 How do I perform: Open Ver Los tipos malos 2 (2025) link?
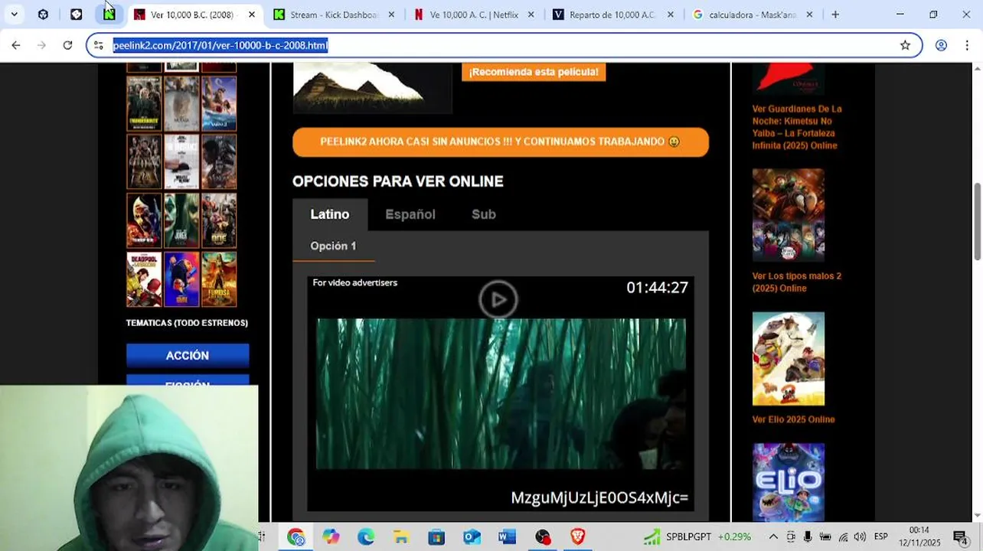(797, 282)
